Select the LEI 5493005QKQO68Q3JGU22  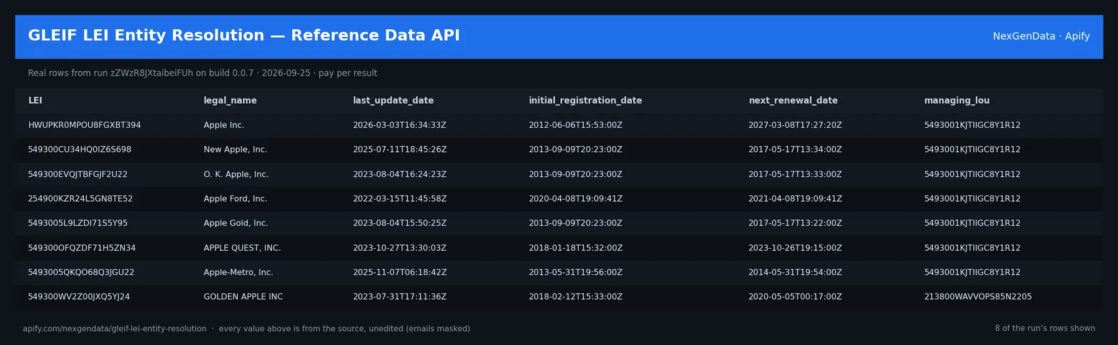pos(81,272)
